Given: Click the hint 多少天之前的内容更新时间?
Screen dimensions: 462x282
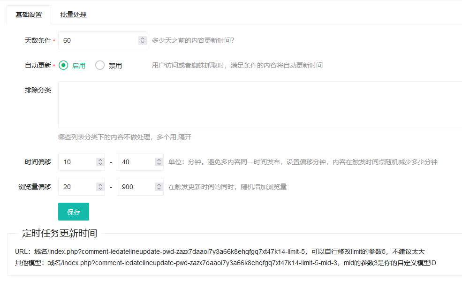Looking at the screenshot, I should click(x=193, y=40).
